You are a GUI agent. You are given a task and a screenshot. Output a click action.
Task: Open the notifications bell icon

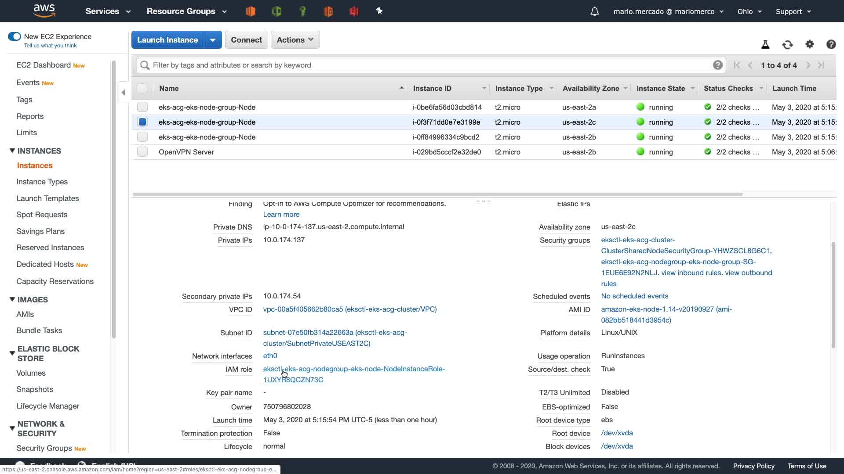(x=594, y=11)
